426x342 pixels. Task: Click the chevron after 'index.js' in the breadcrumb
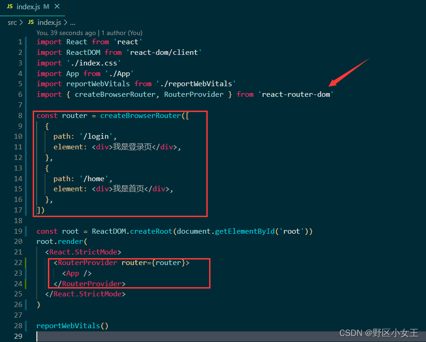click(66, 22)
